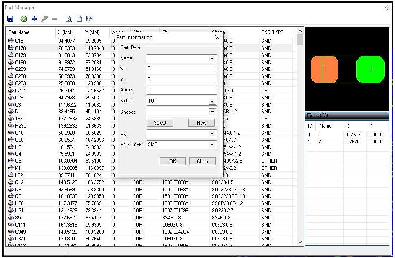This screenshot has height=258, width=395.
Task: Click the parts list vertical scrollbar down arrow
Action: click(299, 242)
